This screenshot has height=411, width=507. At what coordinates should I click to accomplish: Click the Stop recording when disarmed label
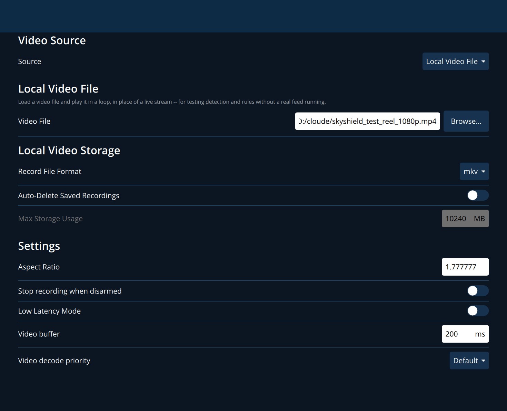click(70, 291)
